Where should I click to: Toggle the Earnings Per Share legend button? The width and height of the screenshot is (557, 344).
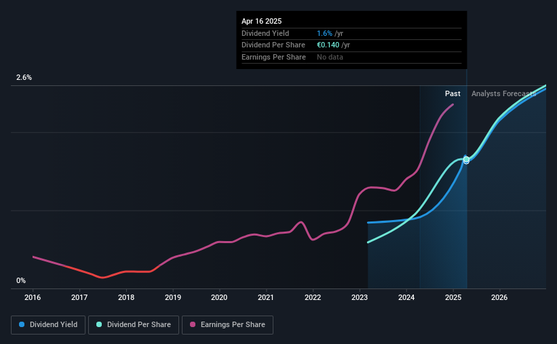[x=227, y=325]
